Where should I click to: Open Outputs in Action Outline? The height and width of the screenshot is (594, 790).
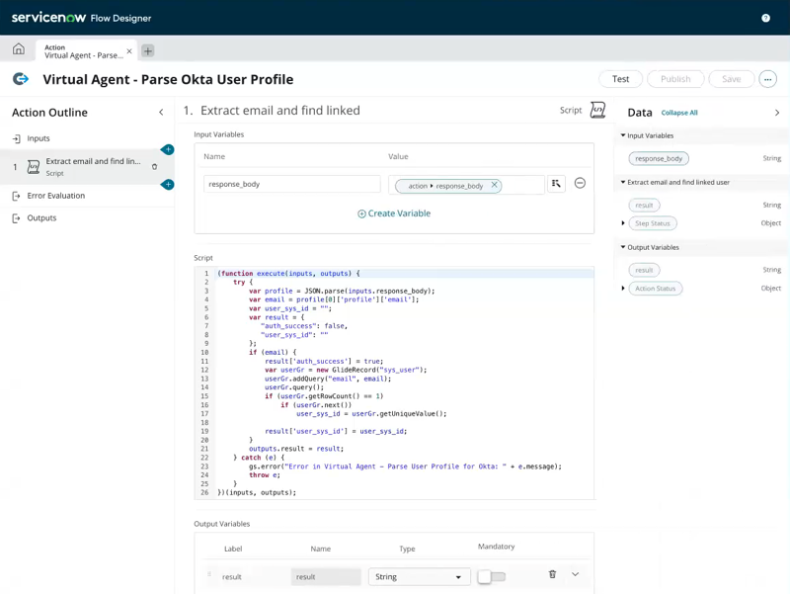(x=41, y=217)
